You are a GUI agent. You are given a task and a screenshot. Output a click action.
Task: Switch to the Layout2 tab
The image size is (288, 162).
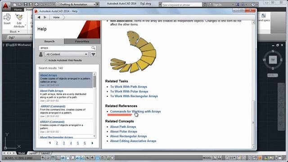(x=45, y=153)
